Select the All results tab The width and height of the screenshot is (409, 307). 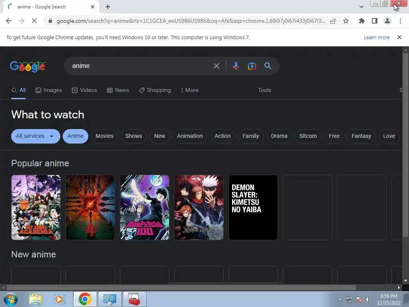tap(18, 90)
